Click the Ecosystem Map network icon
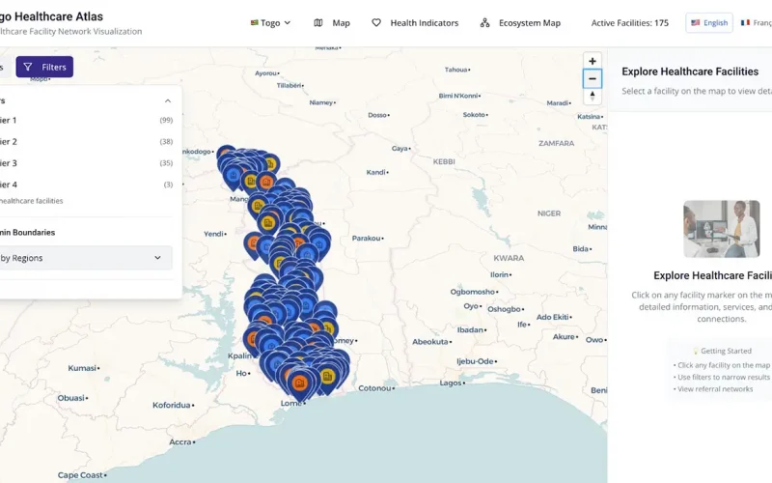This screenshot has height=483, width=772. [484, 23]
